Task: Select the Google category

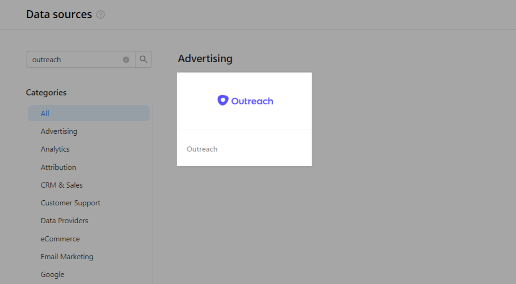Action: click(52, 275)
